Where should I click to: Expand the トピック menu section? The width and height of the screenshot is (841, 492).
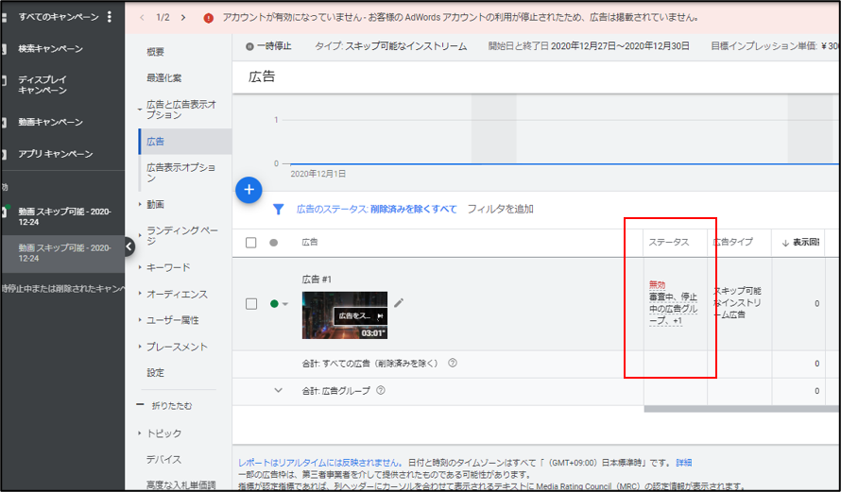click(x=140, y=433)
